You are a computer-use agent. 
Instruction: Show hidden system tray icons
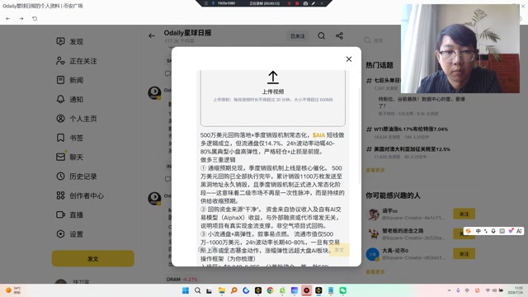point(449,290)
